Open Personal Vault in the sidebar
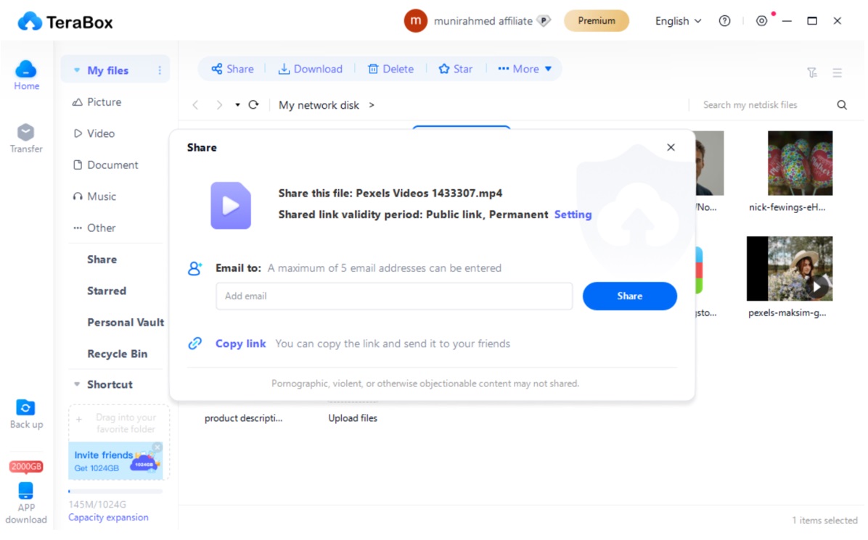This screenshot has height=540, width=868. (x=126, y=323)
